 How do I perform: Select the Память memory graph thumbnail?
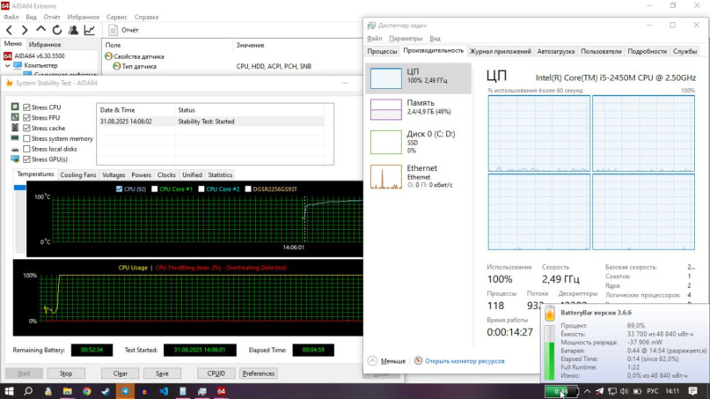click(x=385, y=109)
